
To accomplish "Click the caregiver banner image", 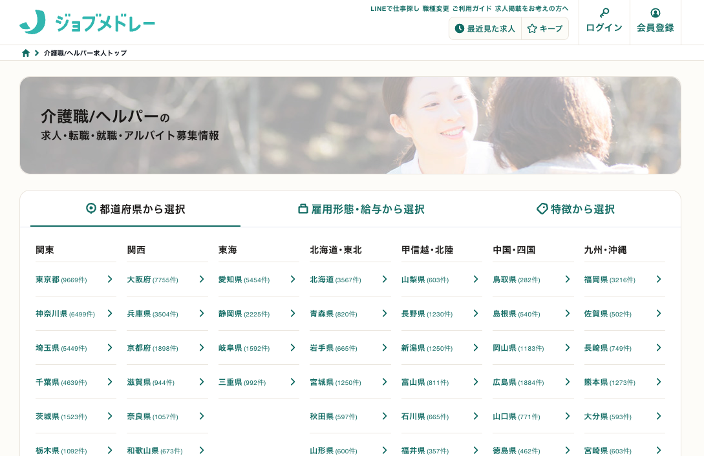I will click(350, 125).
